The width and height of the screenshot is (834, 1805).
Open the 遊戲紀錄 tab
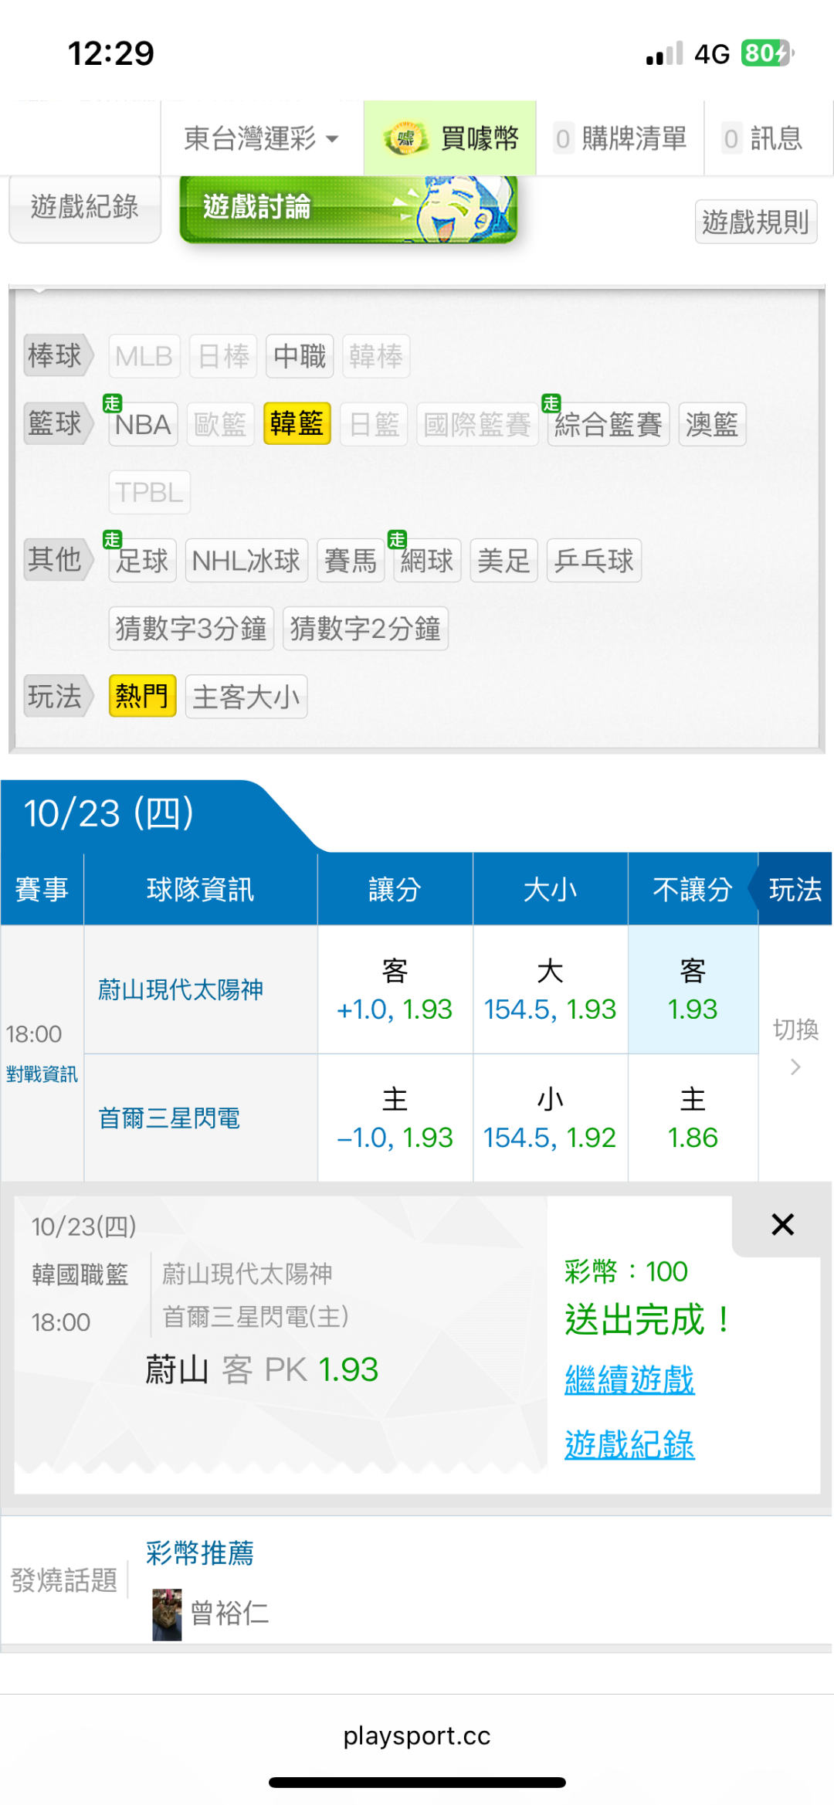85,207
